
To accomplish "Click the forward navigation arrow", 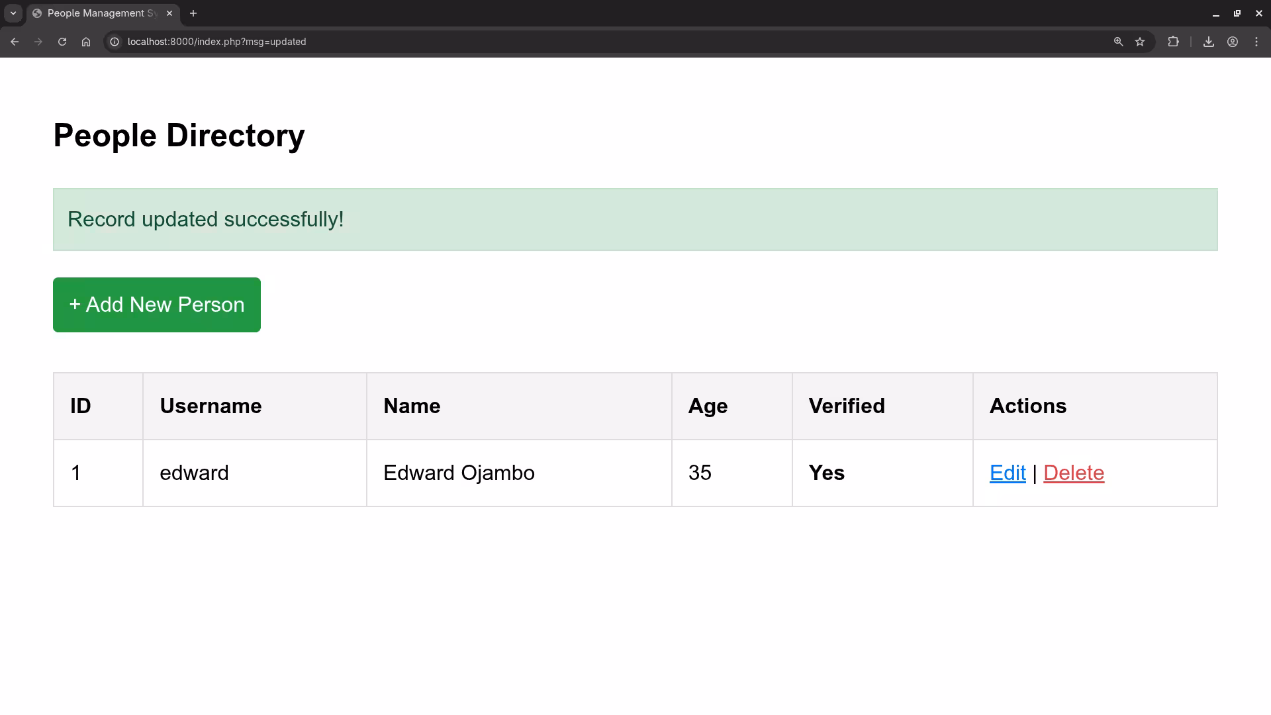I will tap(38, 42).
